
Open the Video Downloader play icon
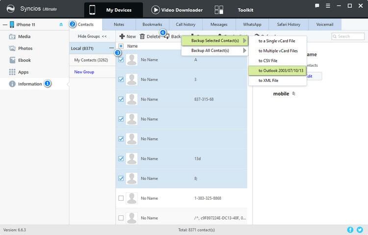[x=156, y=10]
